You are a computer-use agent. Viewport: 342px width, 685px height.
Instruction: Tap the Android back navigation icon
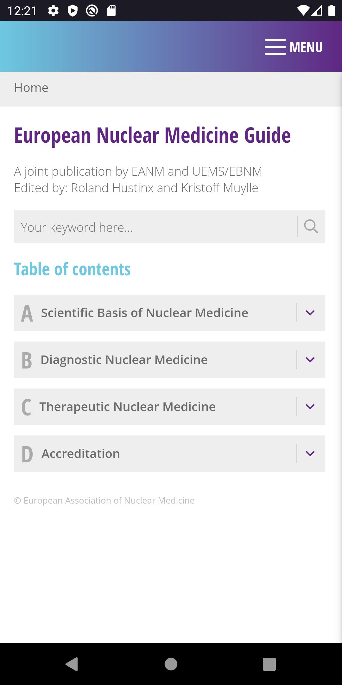72,664
